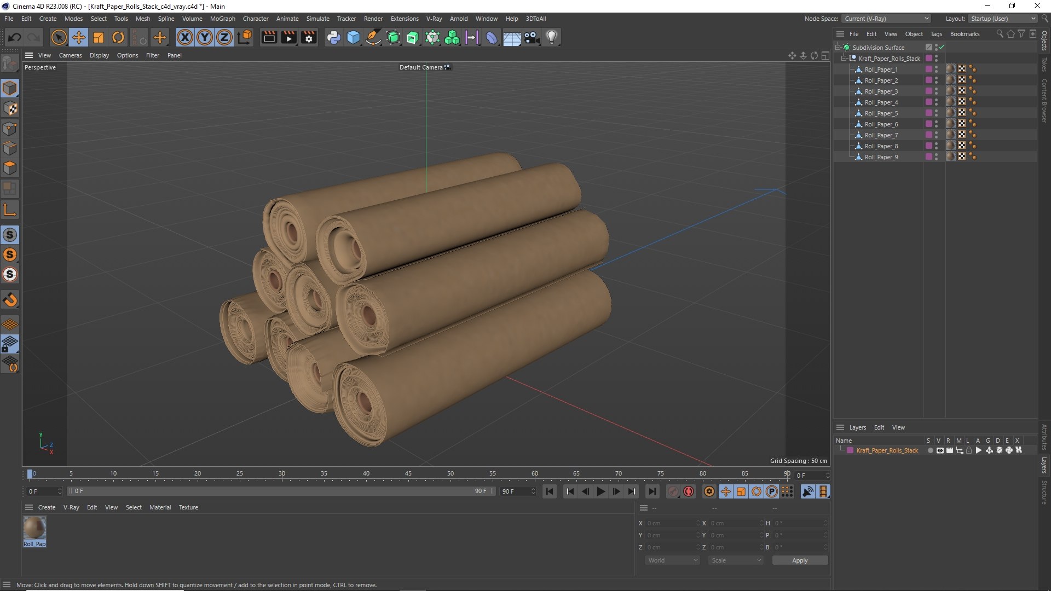The width and height of the screenshot is (1051, 591).
Task: Select the Scale tool icon
Action: click(x=99, y=38)
